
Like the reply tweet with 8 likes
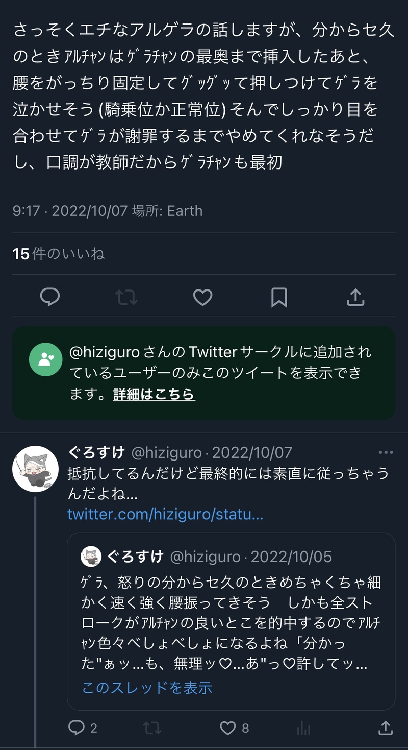tap(228, 728)
